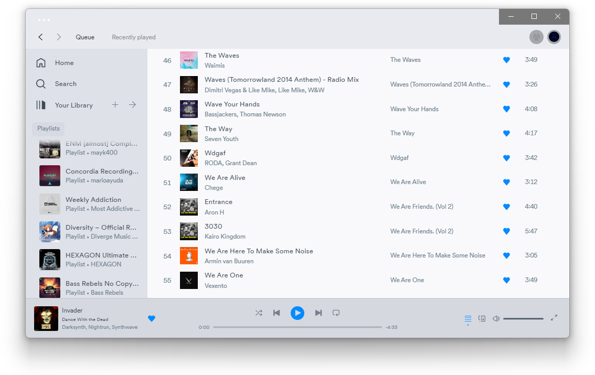Go forward with the right arrow

(58, 37)
